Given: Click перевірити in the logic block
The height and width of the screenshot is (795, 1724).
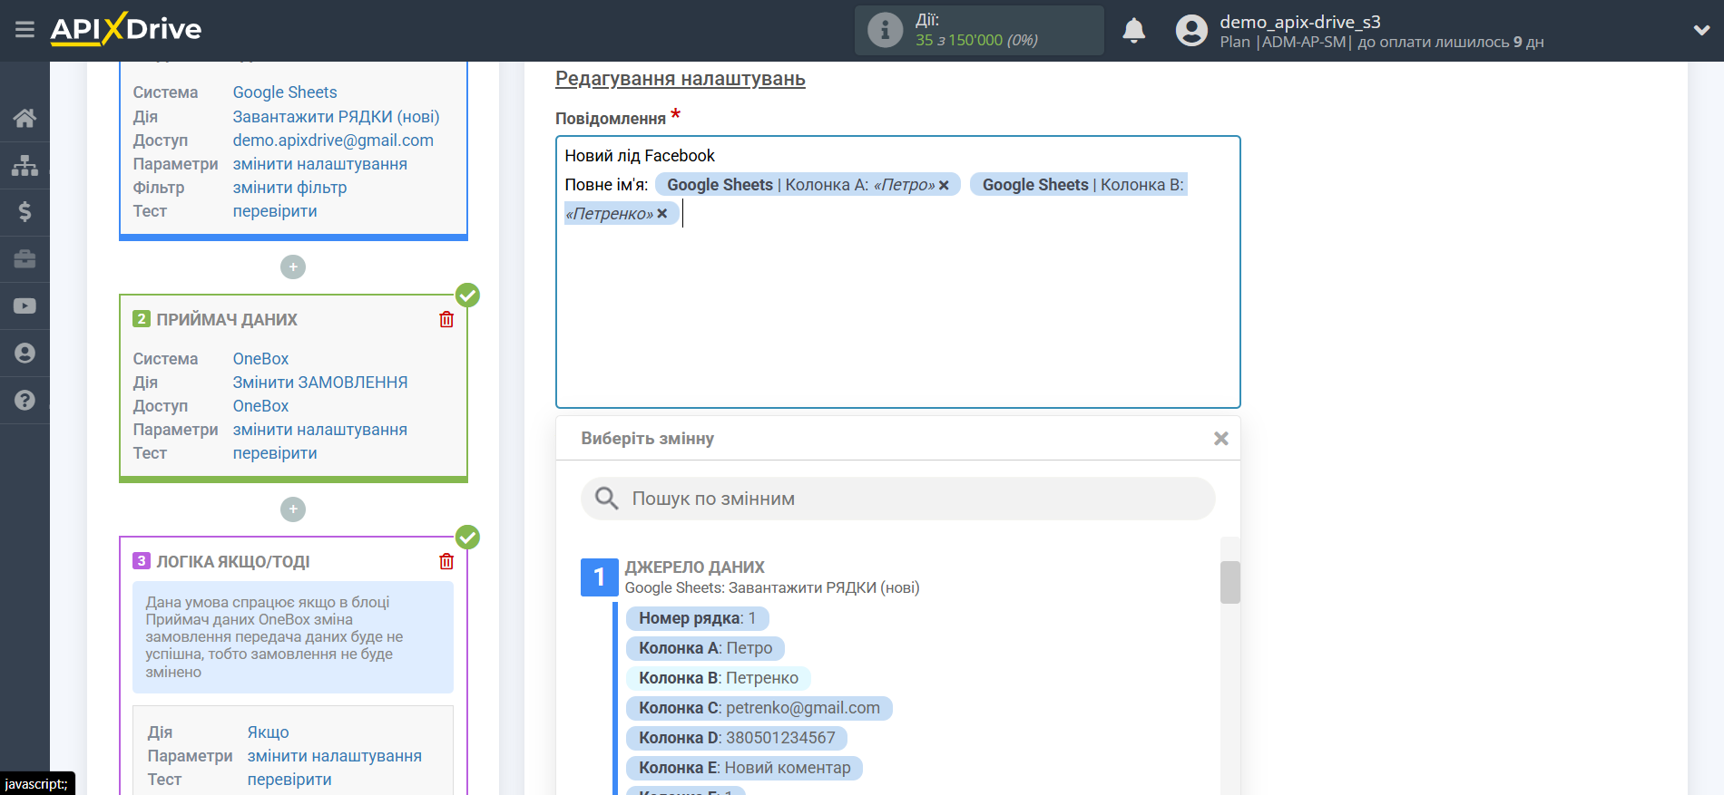Looking at the screenshot, I should (x=289, y=780).
